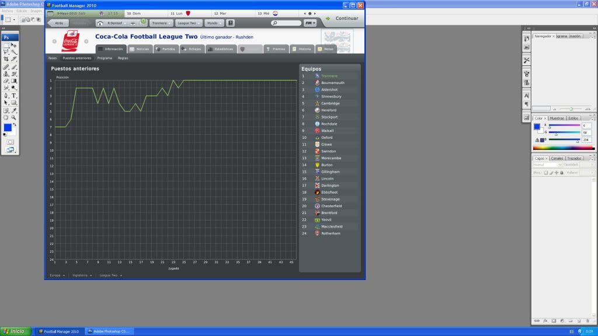
Task: Open the Reglas sub-section
Action: coord(123,58)
